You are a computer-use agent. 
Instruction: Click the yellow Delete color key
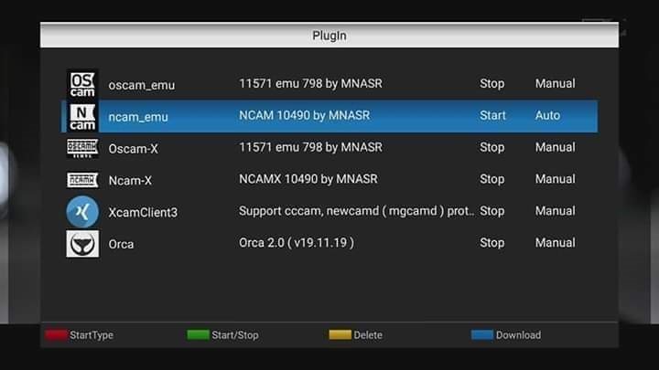coord(340,334)
